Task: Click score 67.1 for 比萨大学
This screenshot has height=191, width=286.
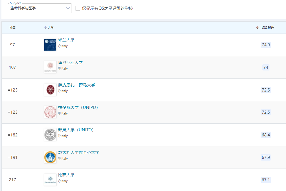Action: click(x=266, y=180)
